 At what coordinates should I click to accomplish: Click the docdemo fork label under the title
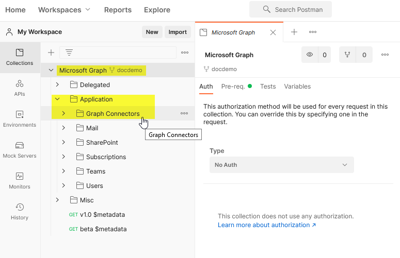(220, 69)
